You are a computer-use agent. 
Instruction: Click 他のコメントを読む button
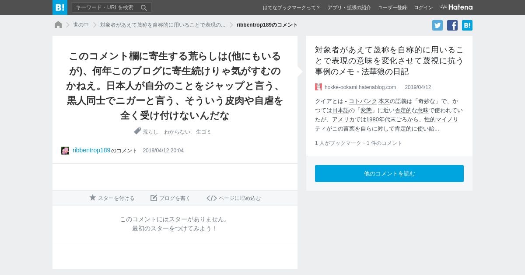389,173
